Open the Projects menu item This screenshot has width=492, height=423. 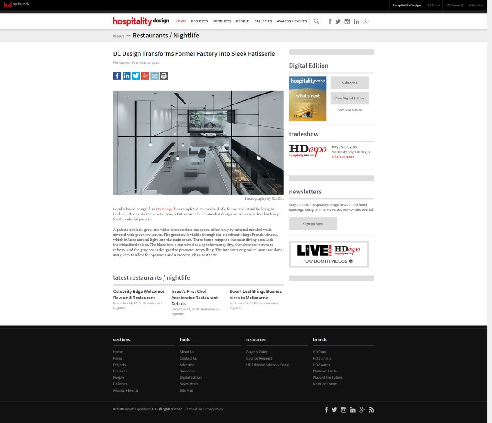199,21
